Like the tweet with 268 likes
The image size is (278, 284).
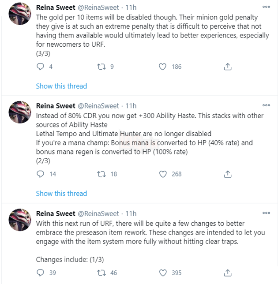click(x=162, y=174)
